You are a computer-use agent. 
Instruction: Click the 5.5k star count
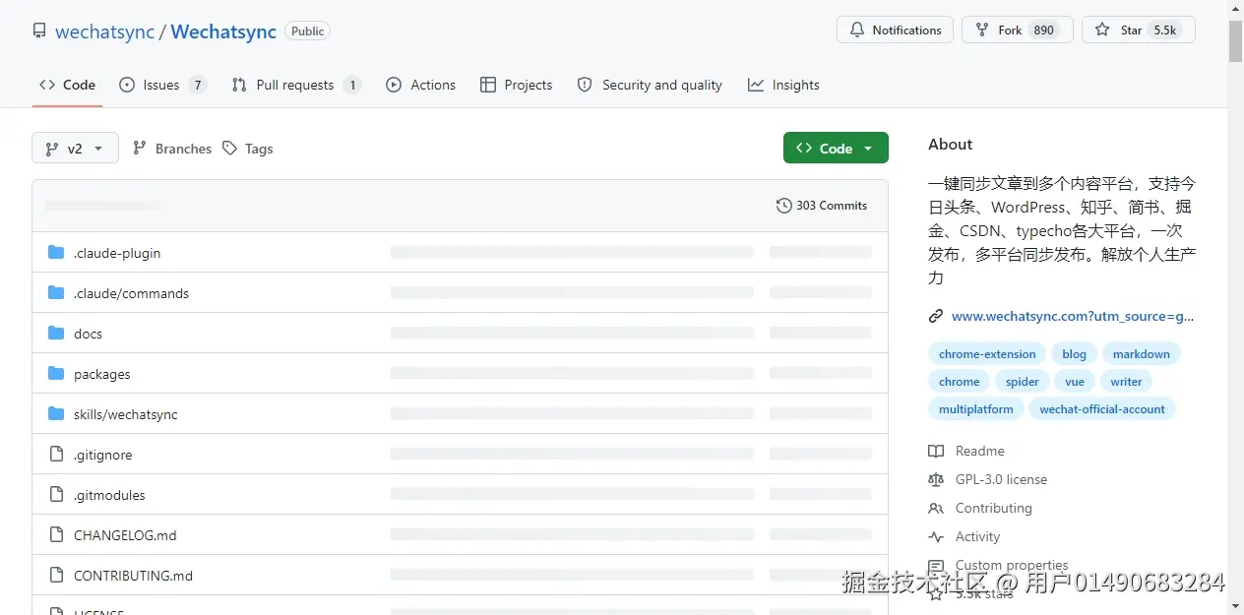pos(1165,31)
